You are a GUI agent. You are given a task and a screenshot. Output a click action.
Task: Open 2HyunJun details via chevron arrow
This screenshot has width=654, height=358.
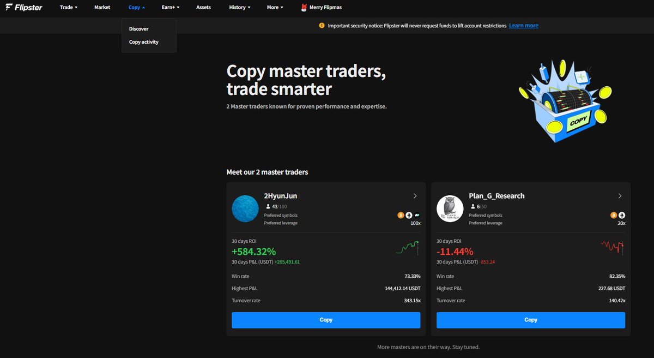pyautogui.click(x=415, y=196)
